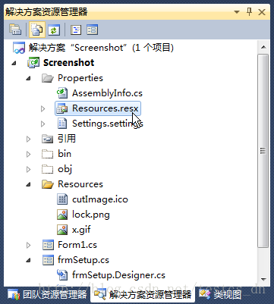Screen dimensions: 274x304
Task: Expand the Resources.resx node
Action: [43, 108]
